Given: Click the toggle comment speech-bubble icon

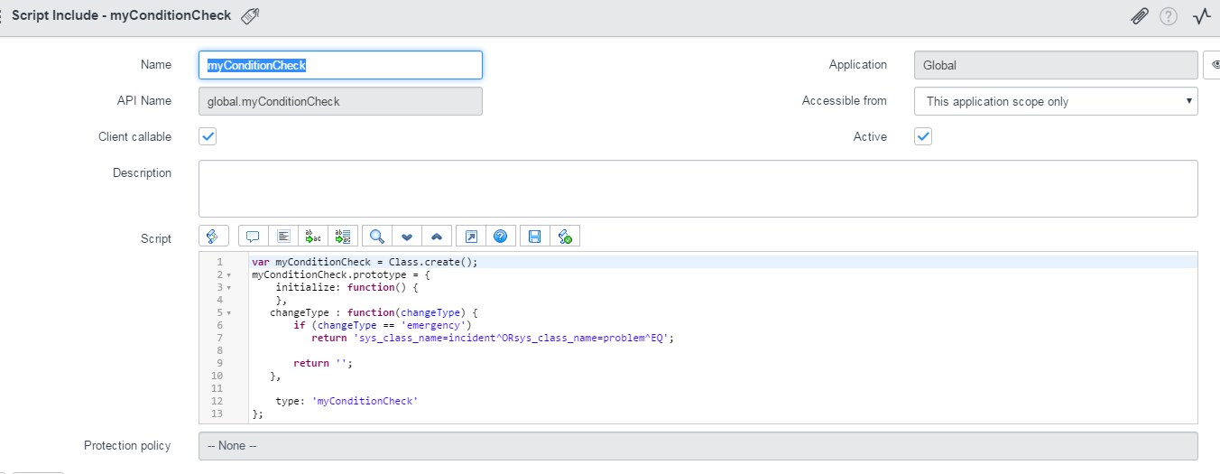Looking at the screenshot, I should 253,236.
